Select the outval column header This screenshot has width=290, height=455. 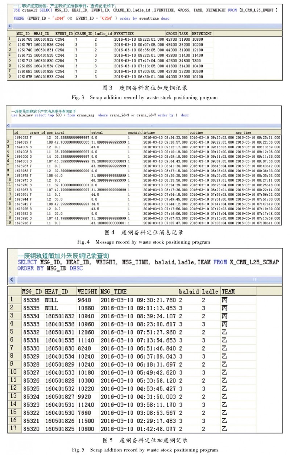click(97, 133)
